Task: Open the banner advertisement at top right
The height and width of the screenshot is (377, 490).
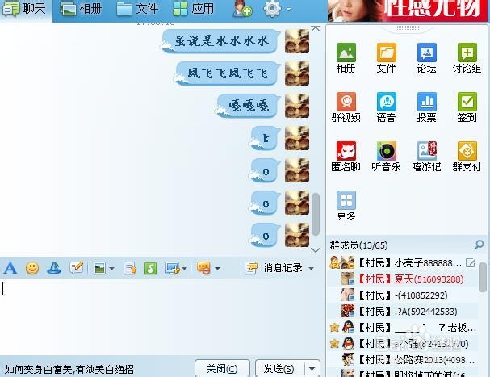Action: (x=408, y=10)
